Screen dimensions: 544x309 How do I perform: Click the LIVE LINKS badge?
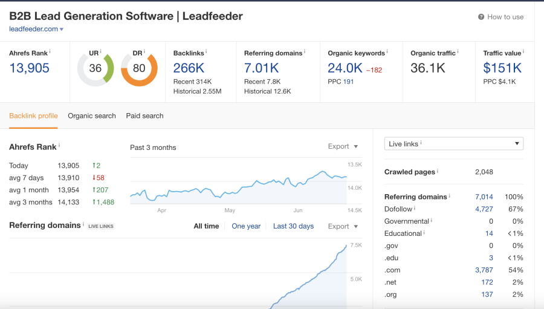(x=100, y=226)
